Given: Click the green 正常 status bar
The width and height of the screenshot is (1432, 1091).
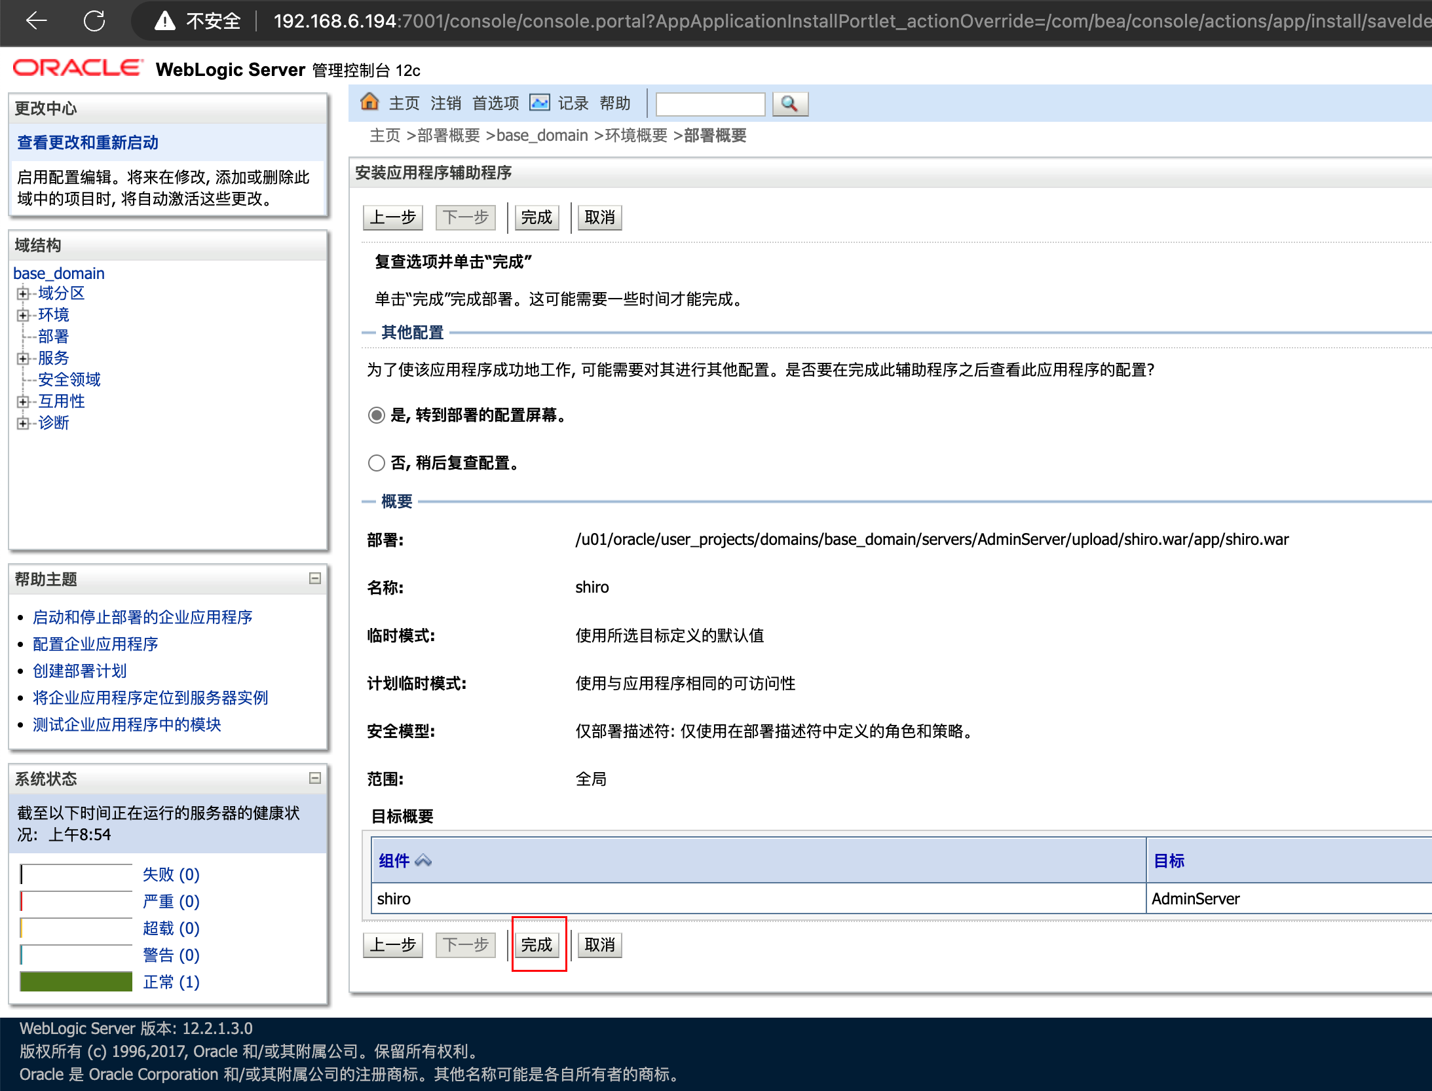Looking at the screenshot, I should pos(76,982).
